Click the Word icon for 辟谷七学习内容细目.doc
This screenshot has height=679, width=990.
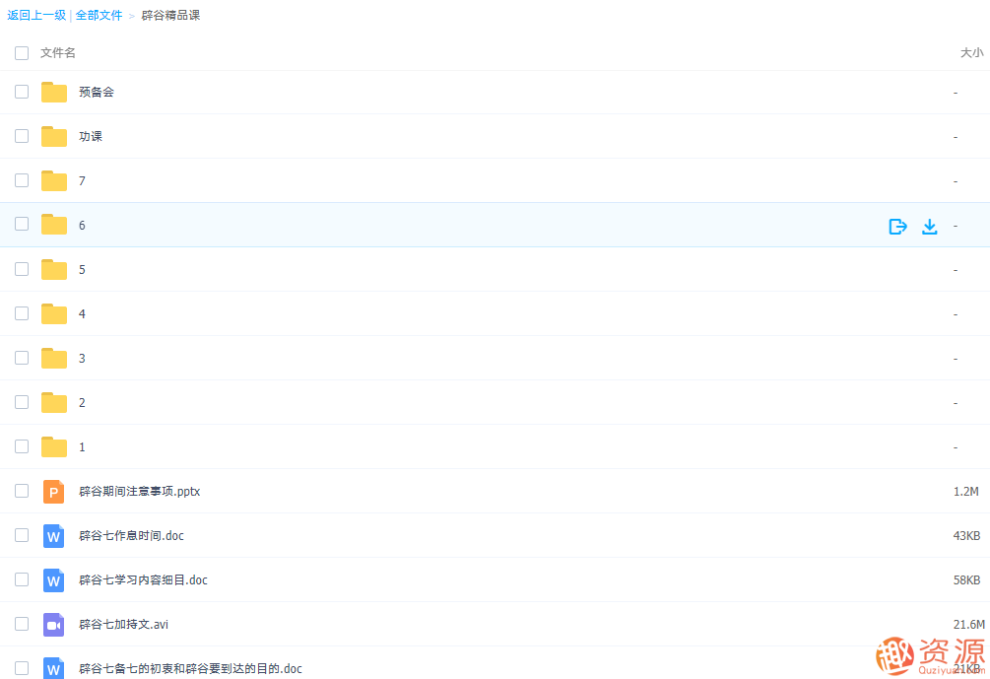point(54,580)
